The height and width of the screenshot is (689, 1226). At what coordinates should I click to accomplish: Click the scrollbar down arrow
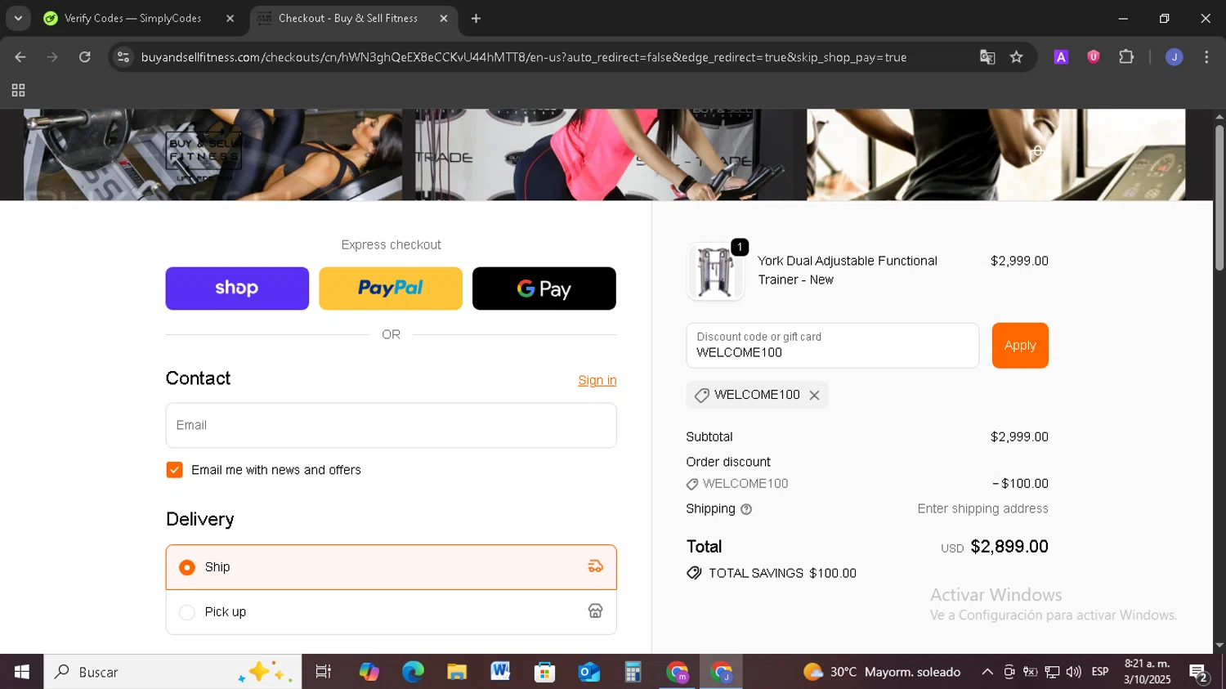(1219, 646)
